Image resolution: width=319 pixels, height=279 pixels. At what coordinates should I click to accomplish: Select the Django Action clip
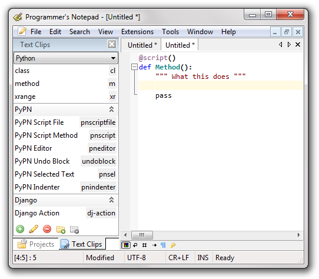pyautogui.click(x=66, y=213)
